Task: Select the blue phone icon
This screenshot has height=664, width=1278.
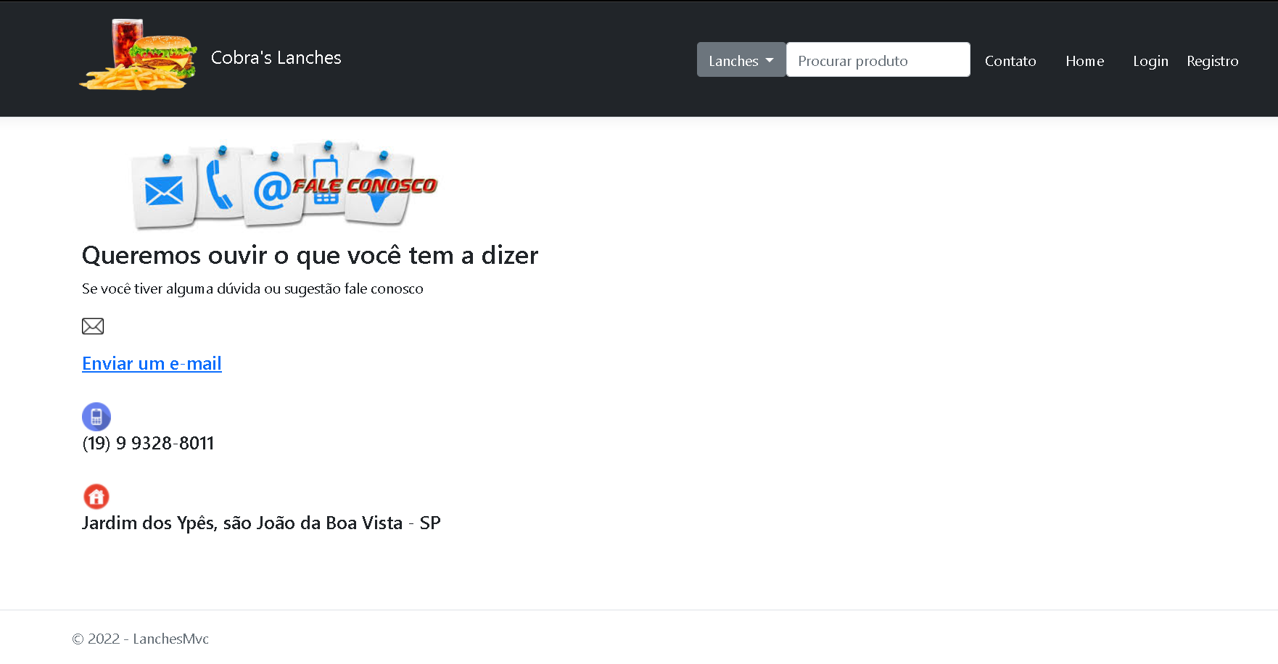Action: coord(96,417)
